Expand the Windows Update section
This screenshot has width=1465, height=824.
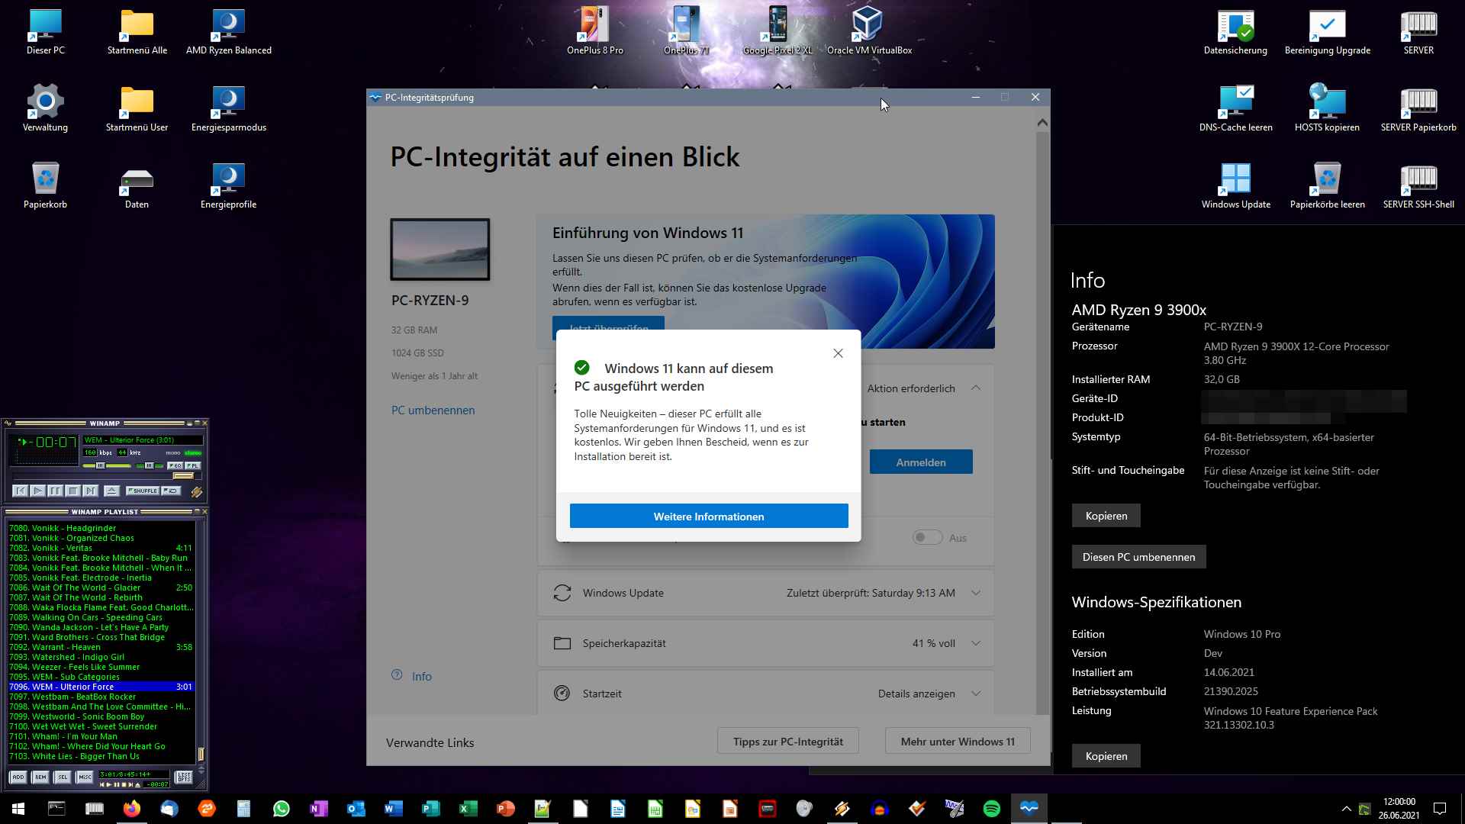(976, 593)
